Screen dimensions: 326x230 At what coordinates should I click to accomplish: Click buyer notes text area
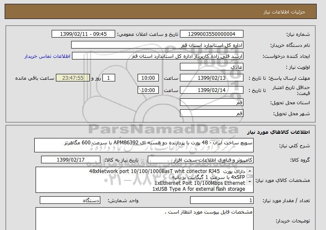pos(144,219)
